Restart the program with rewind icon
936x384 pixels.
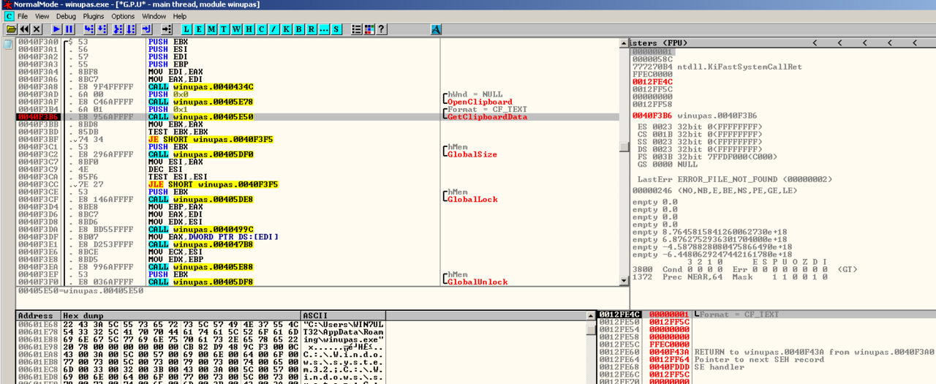pos(24,29)
